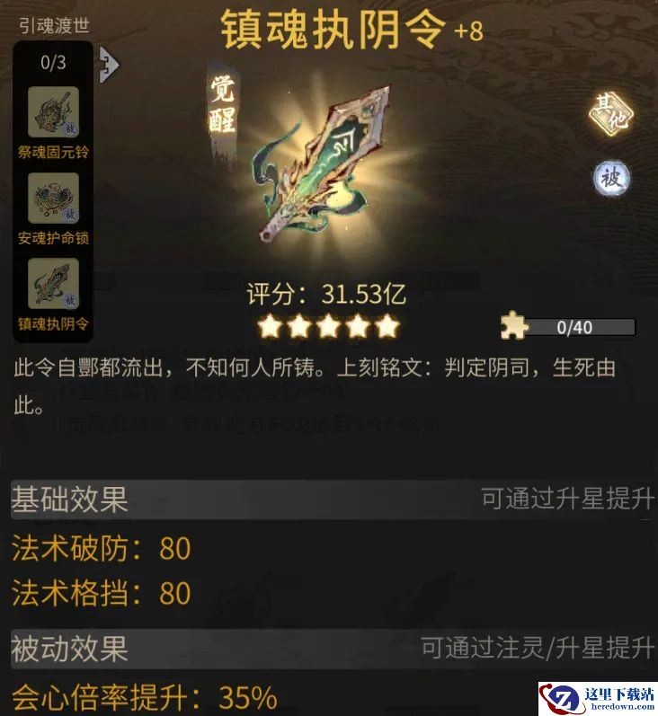The image size is (658, 716).
Task: Collapse the set panel with arrow tab
Action: point(109,65)
